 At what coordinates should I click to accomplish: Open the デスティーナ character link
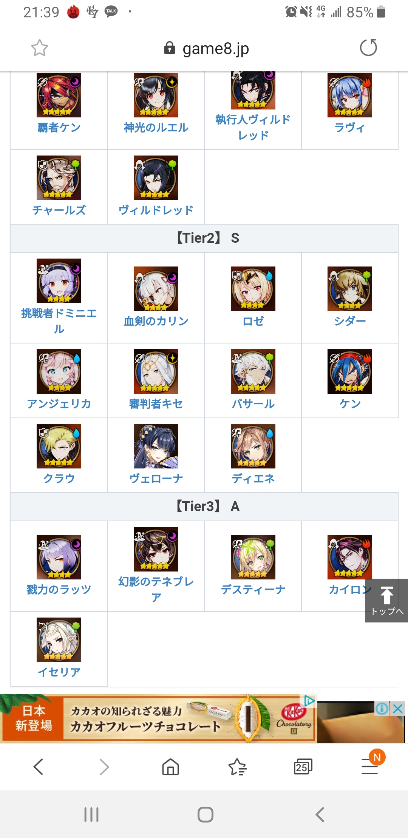pyautogui.click(x=253, y=589)
